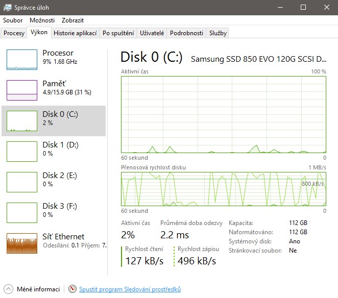Screen dimensions: 338x298
Task: Switch to the Procesy tab
Action: [x=14, y=33]
